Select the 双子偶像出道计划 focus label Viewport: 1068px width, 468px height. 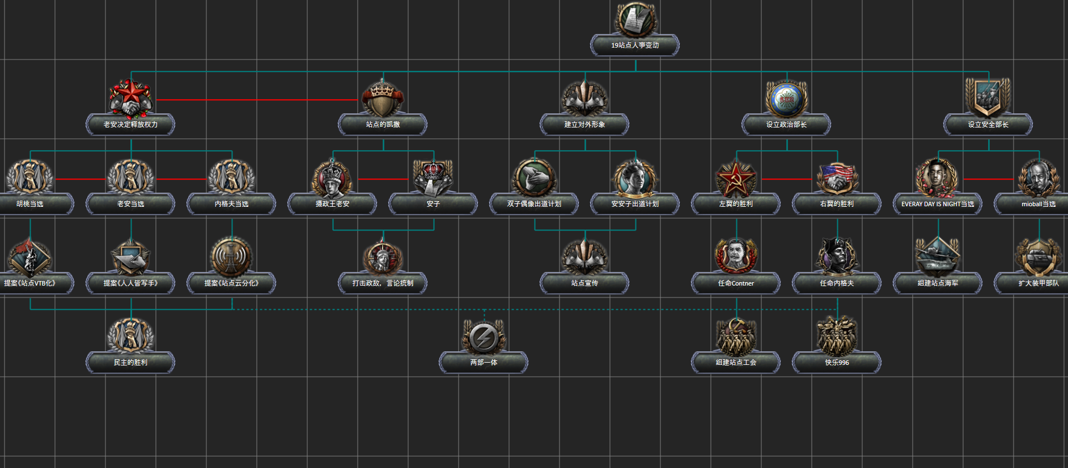click(534, 204)
